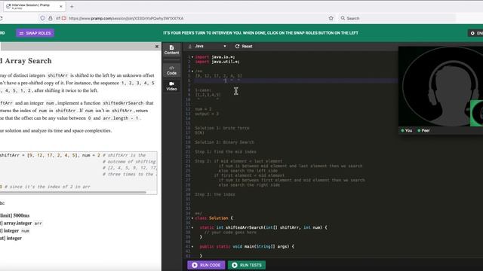Switch to the Code panel icon
Image resolution: width=483 pixels, height=271 pixels.
(171, 70)
